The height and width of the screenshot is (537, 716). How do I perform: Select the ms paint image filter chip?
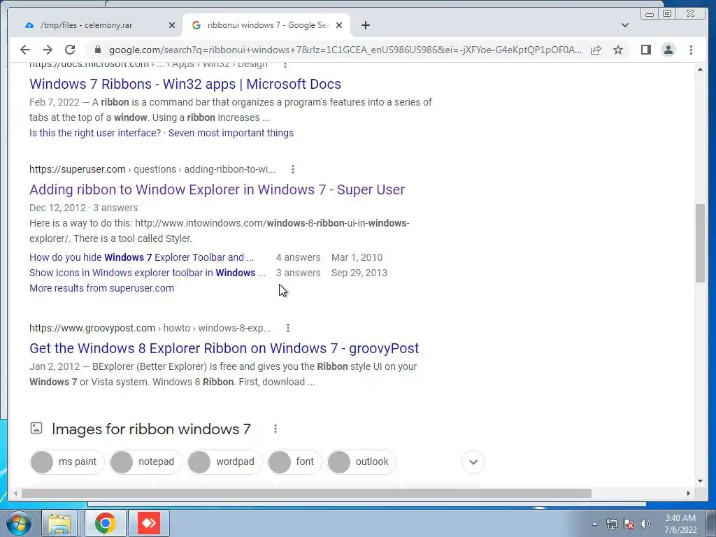(x=67, y=462)
